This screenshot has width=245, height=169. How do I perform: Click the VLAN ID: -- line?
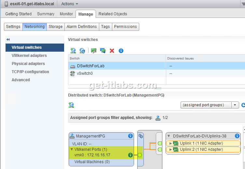click(82, 144)
